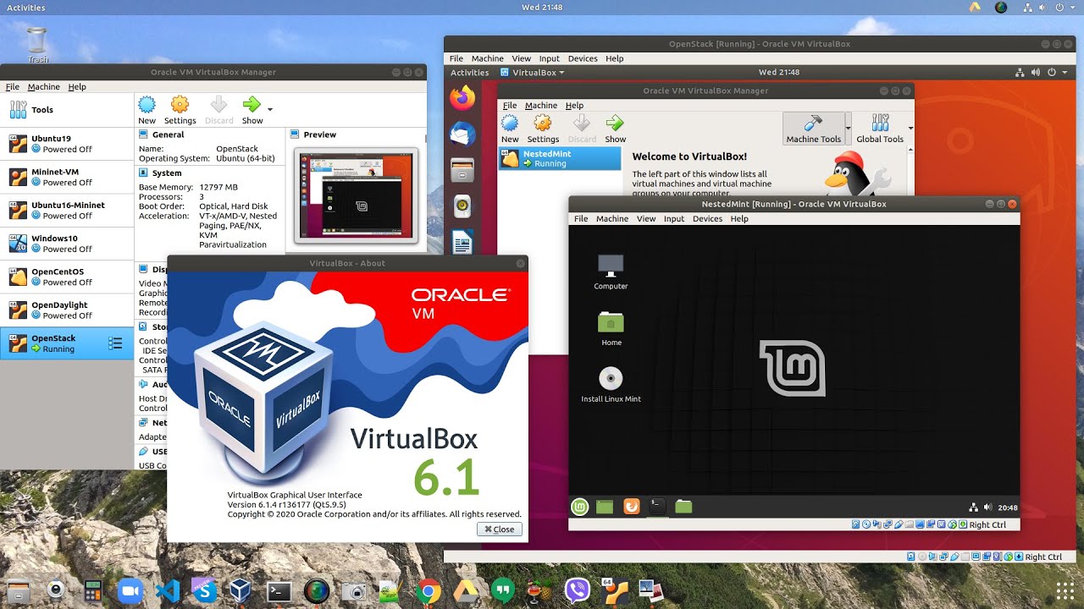The width and height of the screenshot is (1084, 609).
Task: Open Help menu in host VirtualBox Manager
Action: point(77,86)
